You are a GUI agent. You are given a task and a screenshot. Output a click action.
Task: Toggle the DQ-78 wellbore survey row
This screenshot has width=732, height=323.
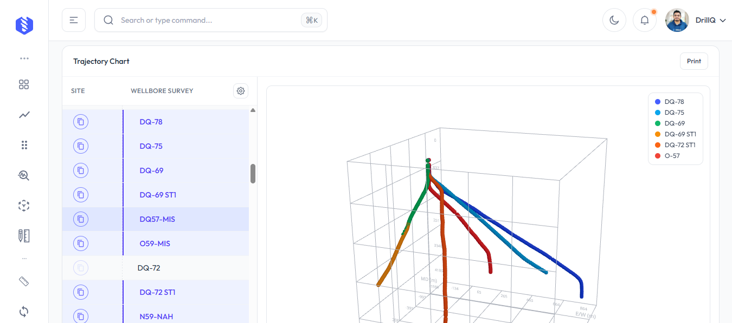point(156,122)
